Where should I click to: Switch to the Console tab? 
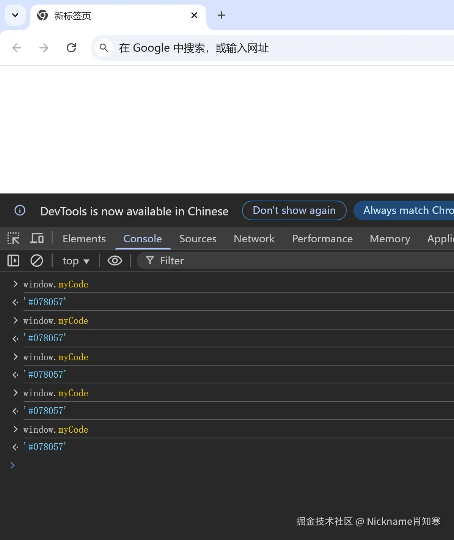pyautogui.click(x=143, y=239)
